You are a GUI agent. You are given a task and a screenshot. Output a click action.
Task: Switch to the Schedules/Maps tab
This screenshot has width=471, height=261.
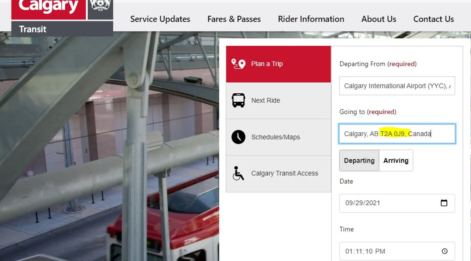(278, 137)
